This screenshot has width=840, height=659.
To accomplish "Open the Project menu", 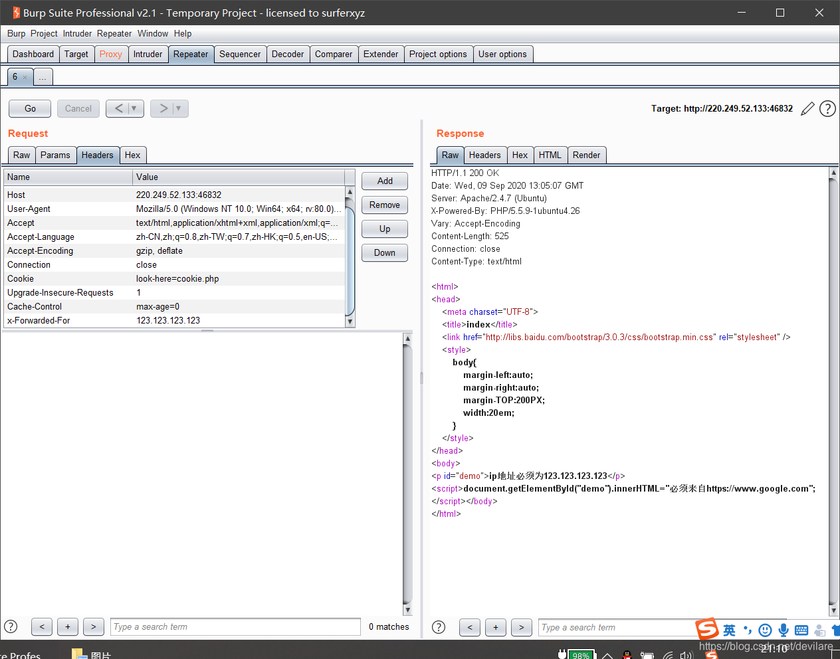I will coord(44,33).
